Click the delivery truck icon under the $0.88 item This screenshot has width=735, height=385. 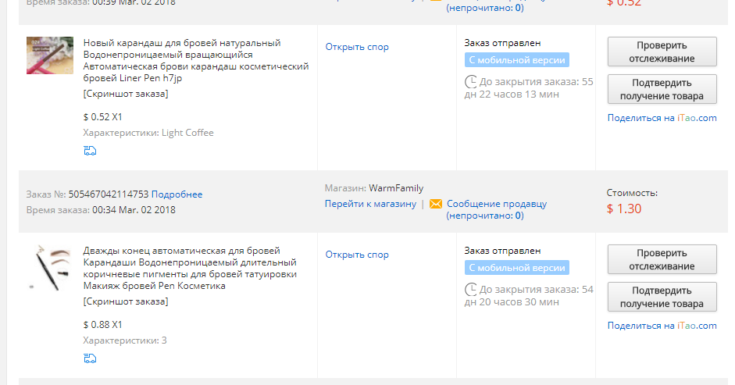tap(90, 358)
